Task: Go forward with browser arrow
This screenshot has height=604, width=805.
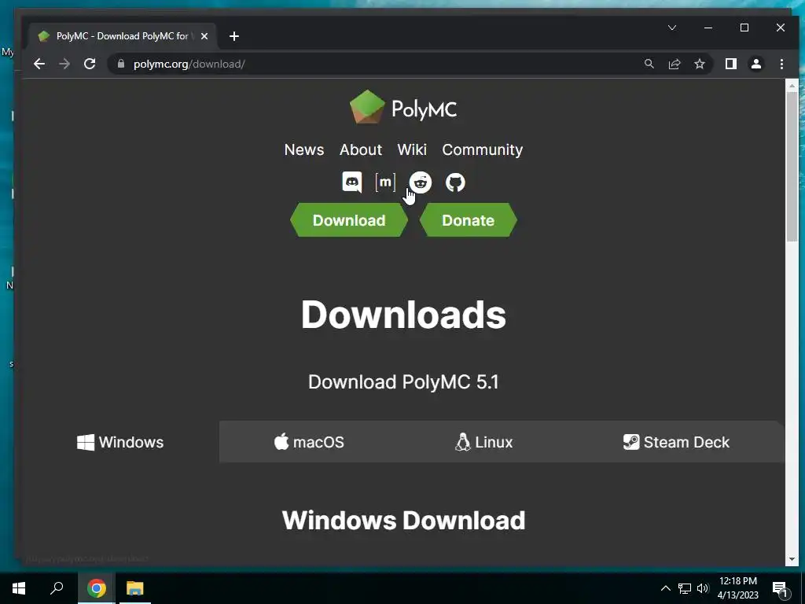Action: click(64, 64)
